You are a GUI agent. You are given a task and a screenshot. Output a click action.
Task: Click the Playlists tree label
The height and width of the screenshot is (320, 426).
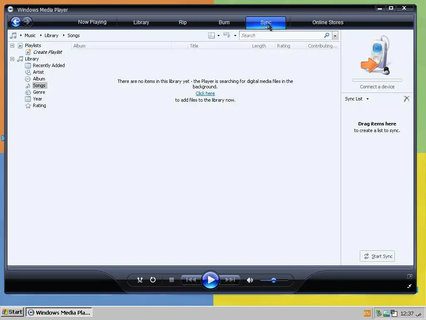coord(33,45)
